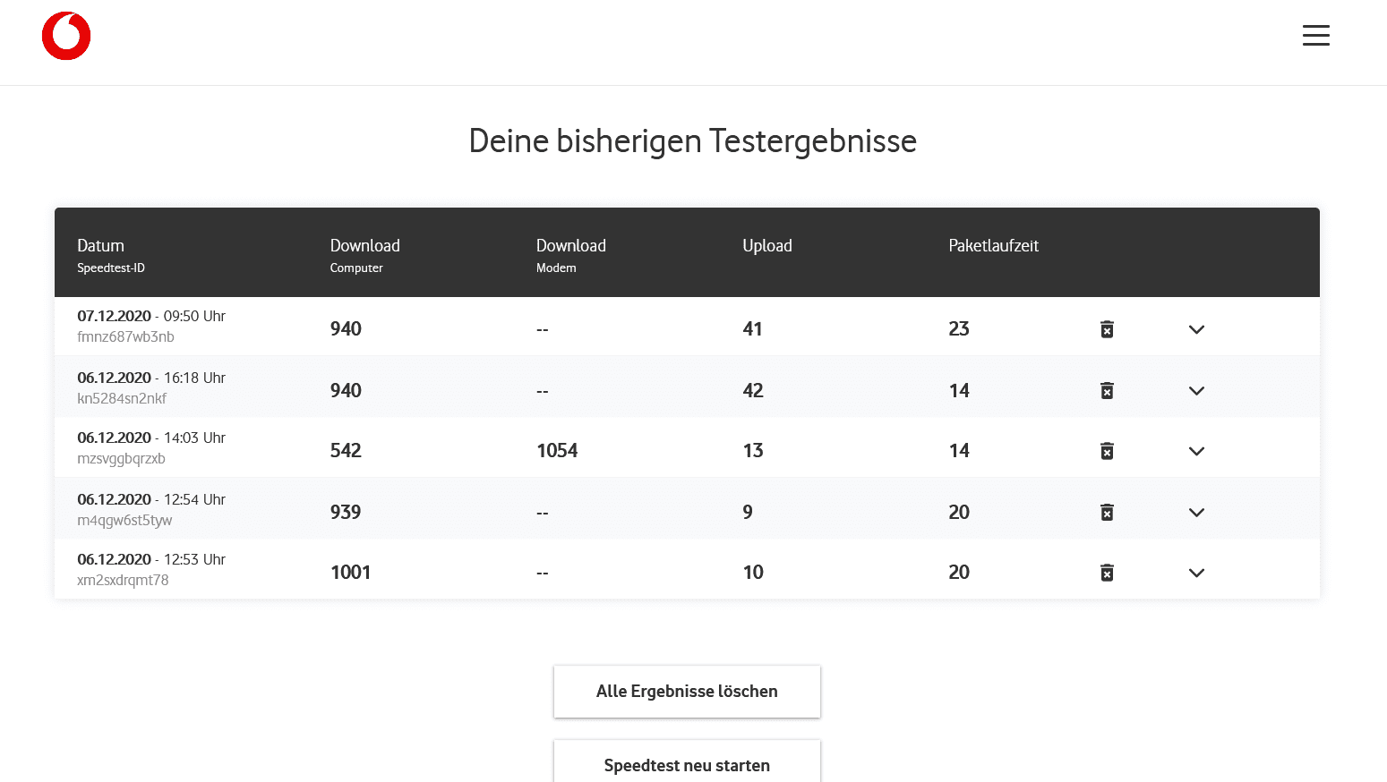
Task: Expand details for test m4qgw6st5tyw
Action: 1196,513
